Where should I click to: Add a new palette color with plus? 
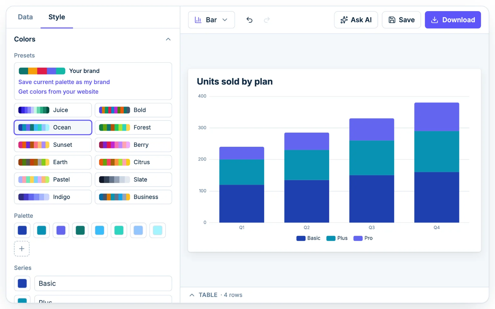(x=22, y=249)
